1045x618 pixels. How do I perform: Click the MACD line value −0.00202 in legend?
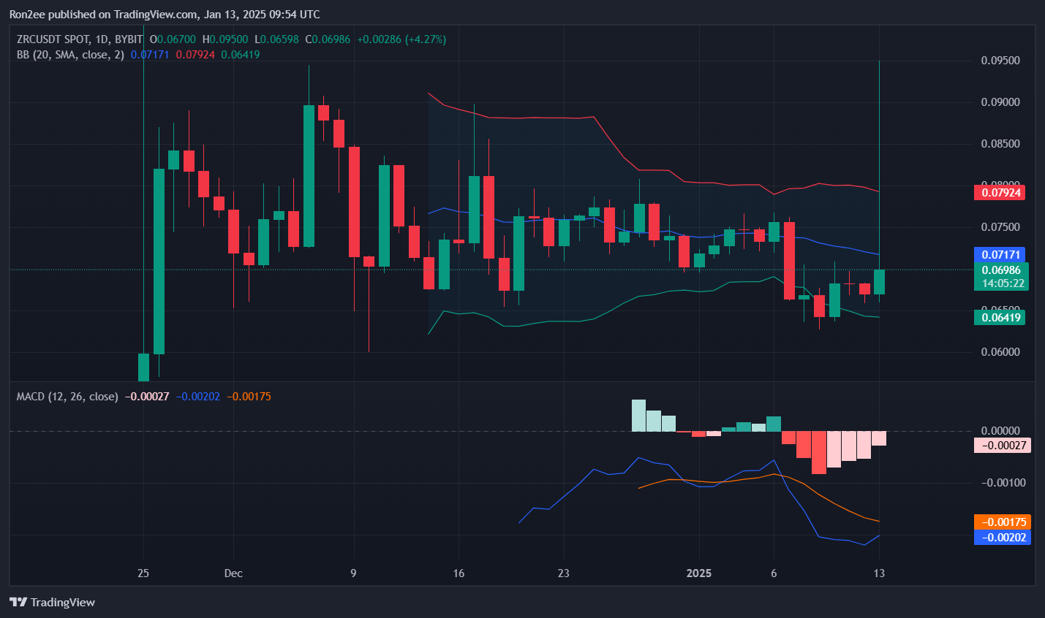(x=198, y=397)
